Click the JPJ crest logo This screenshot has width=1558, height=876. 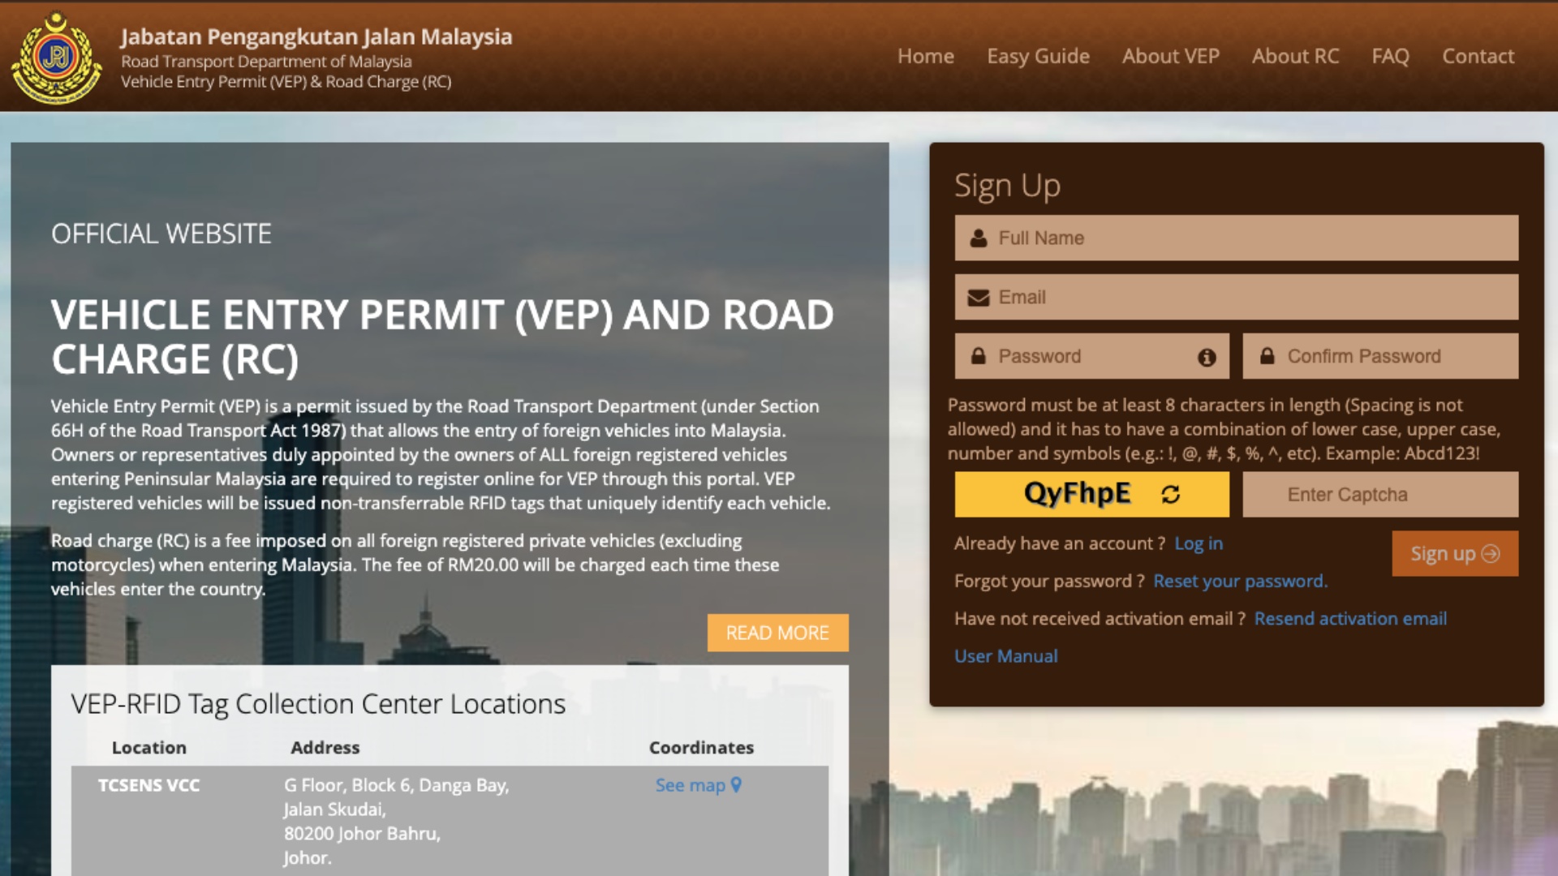pos(57,57)
